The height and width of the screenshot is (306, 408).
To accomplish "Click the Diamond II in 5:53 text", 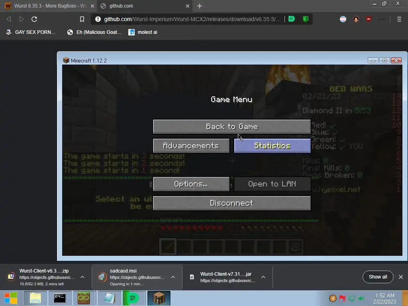I will pyautogui.click(x=336, y=111).
